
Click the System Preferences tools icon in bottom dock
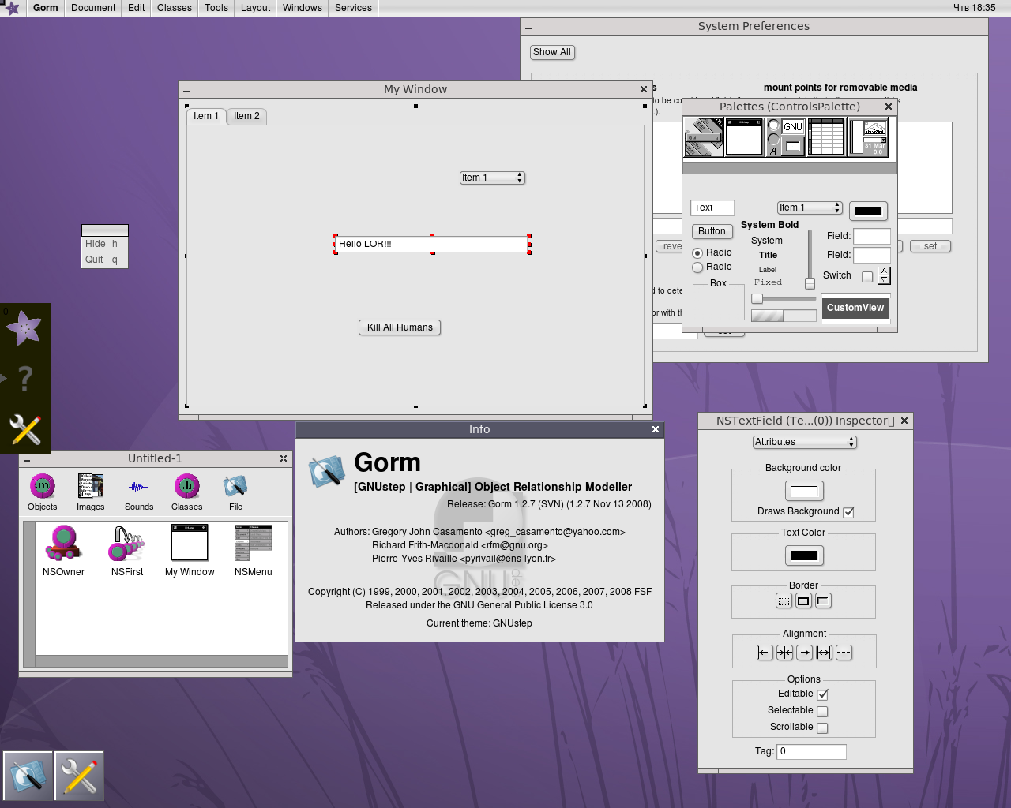coord(79,776)
